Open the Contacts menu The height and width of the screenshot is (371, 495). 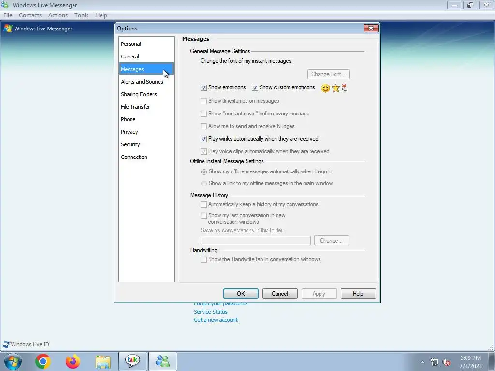[30, 15]
